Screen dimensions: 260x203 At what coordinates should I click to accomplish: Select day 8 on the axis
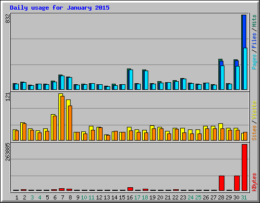[x=70, y=197]
